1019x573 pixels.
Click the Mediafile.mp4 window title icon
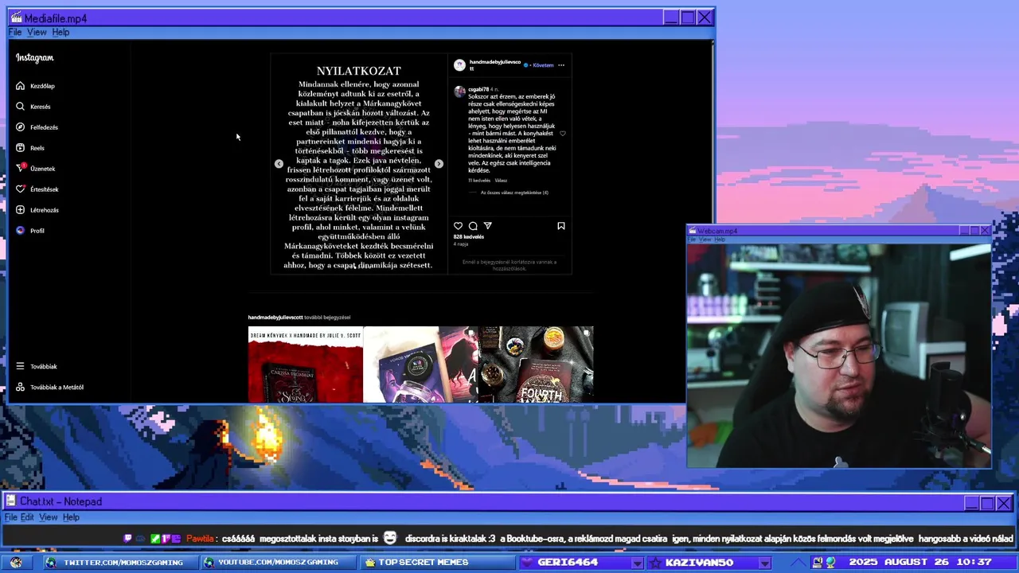click(x=16, y=18)
